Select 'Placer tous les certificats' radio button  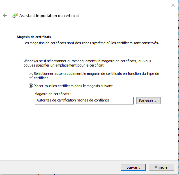31,86
